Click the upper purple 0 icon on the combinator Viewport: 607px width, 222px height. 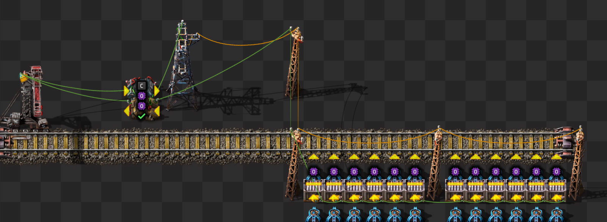pos(142,96)
